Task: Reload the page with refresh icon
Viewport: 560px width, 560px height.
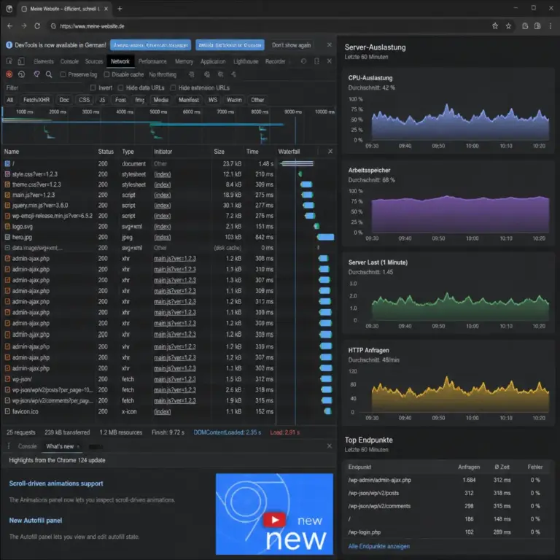Action: 37,26
